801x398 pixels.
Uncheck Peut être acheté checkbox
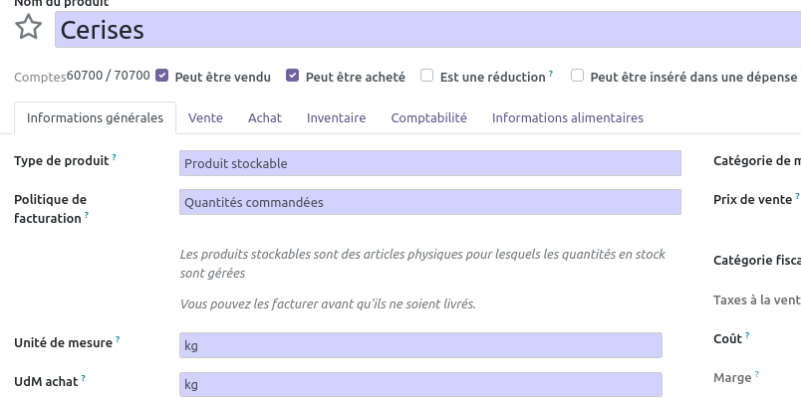pos(292,76)
